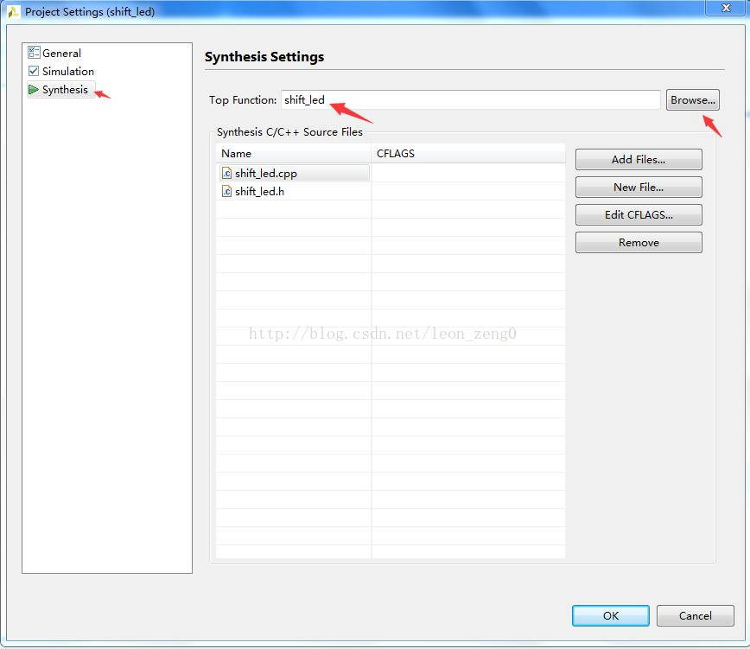Click the Name column header
The width and height of the screenshot is (750, 649).
(x=293, y=154)
